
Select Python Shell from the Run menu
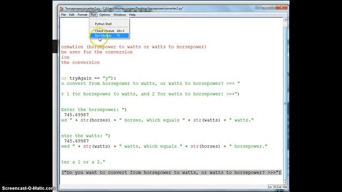coord(110,24)
